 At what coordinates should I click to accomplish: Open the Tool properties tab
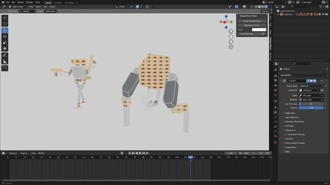tap(275, 70)
